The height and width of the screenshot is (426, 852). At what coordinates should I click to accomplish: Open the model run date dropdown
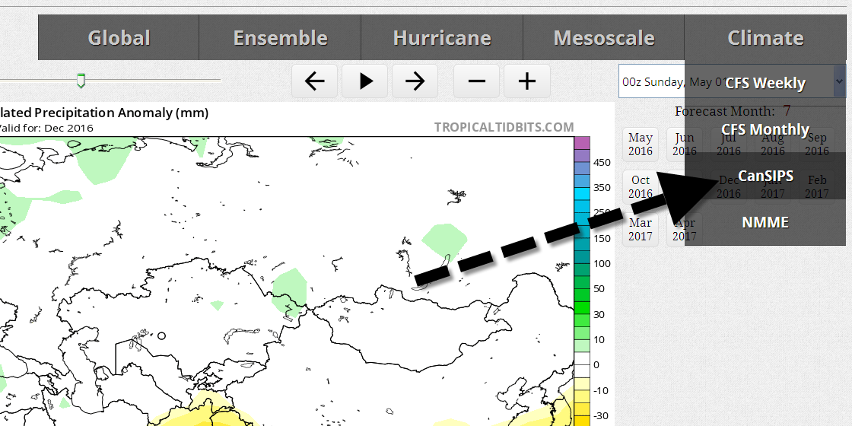click(731, 81)
